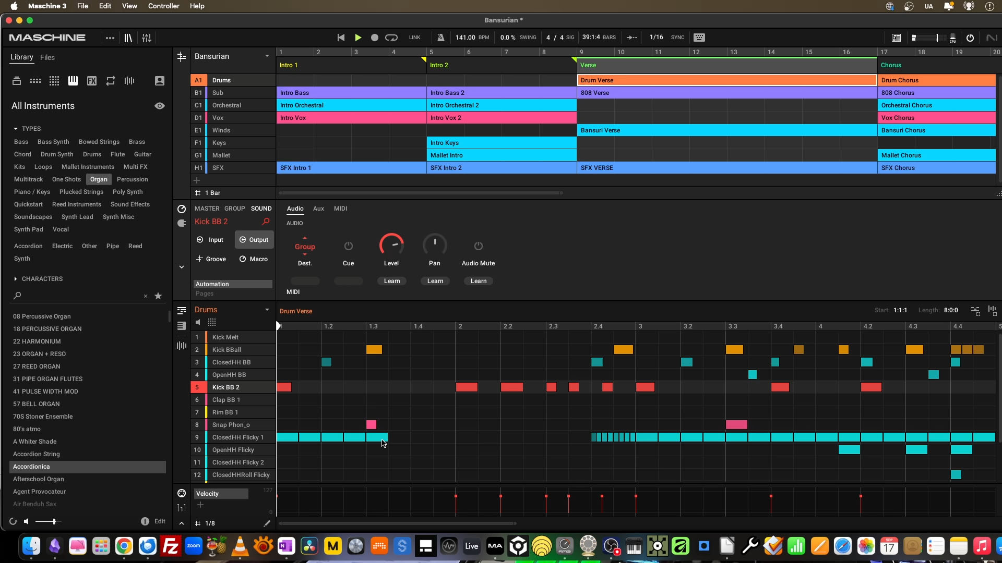Select the FX effects icon in browser
This screenshot has width=1002, height=563.
92,81
